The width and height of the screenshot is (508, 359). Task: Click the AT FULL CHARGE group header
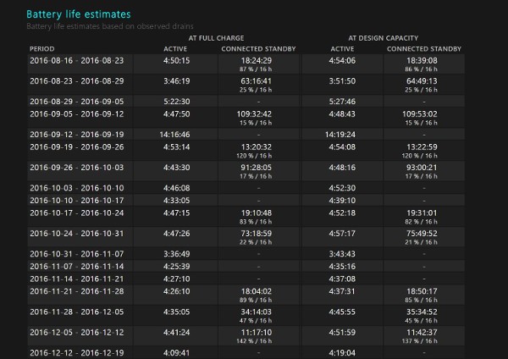point(216,38)
